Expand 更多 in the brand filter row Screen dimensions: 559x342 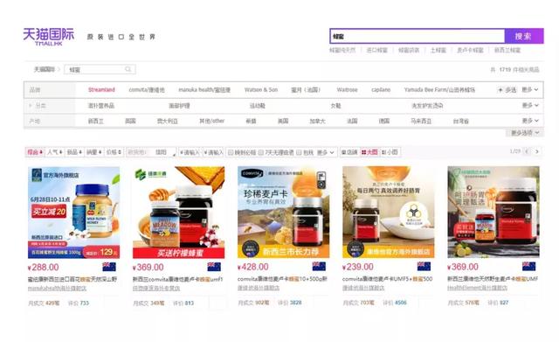[x=530, y=89]
